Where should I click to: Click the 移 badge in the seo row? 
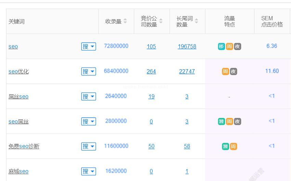point(222,47)
